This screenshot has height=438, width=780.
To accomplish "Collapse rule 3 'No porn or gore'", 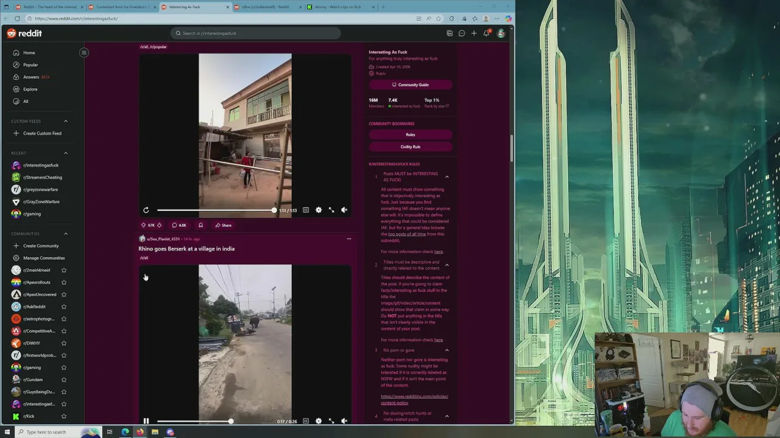I will tap(447, 350).
